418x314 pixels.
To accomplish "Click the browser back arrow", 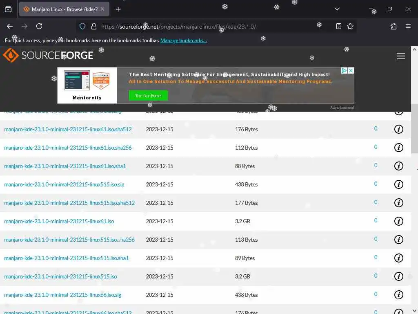I will [x=10, y=26].
